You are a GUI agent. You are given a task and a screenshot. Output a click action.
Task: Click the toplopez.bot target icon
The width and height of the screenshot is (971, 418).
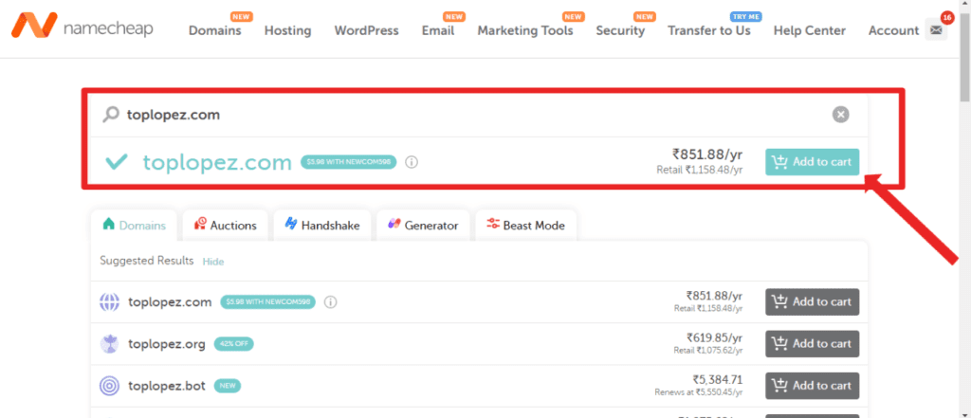pyautogui.click(x=110, y=386)
